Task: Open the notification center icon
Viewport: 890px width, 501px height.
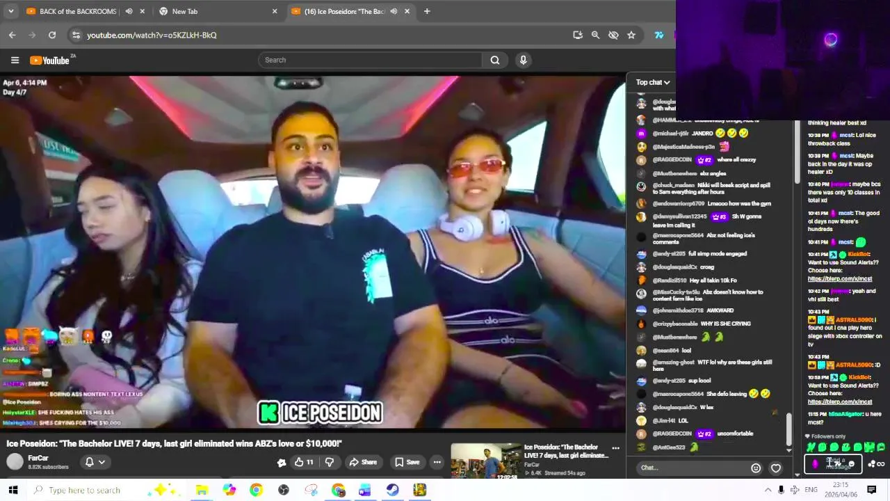Action: (871, 490)
